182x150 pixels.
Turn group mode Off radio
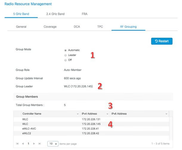coord(66,60)
